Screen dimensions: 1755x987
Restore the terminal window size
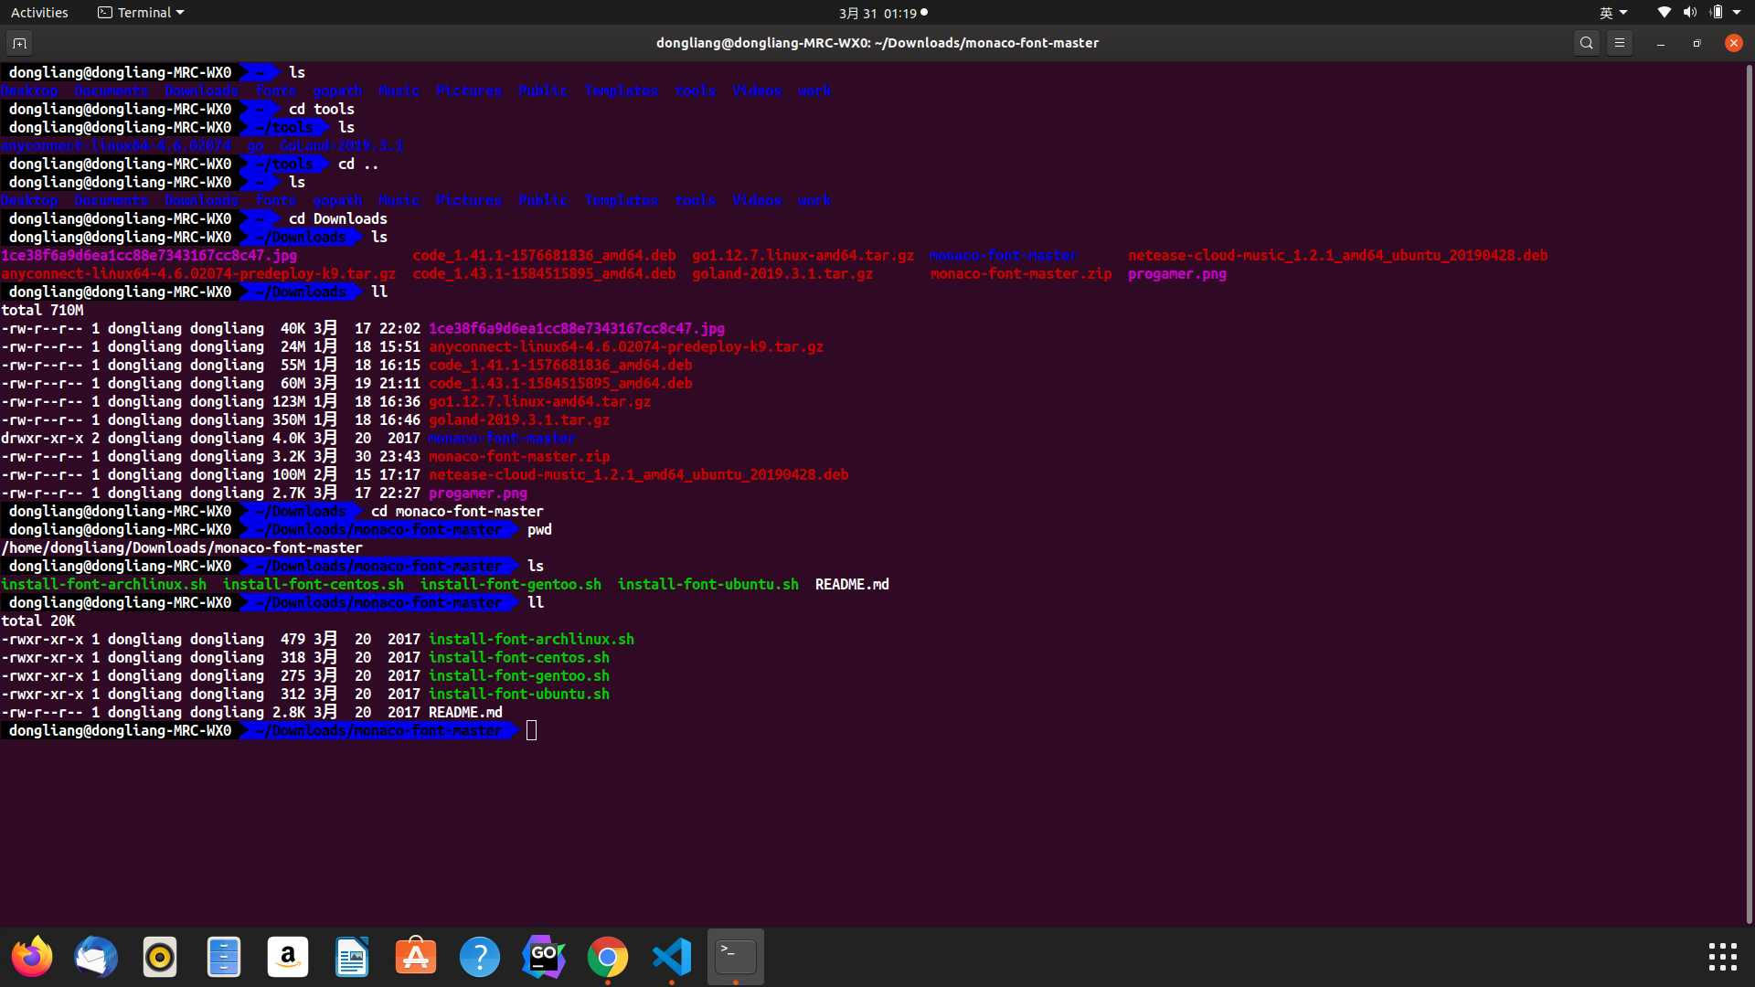[x=1697, y=43]
